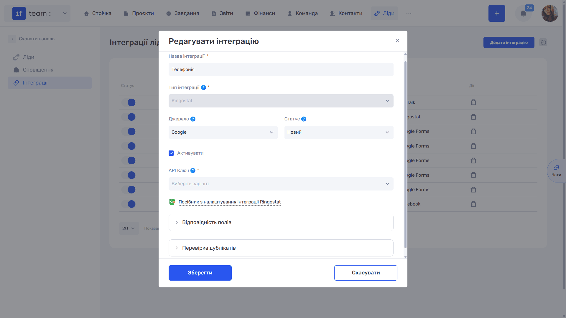Delete the fourth Google Forms integration
566x318 pixels.
coord(473,175)
